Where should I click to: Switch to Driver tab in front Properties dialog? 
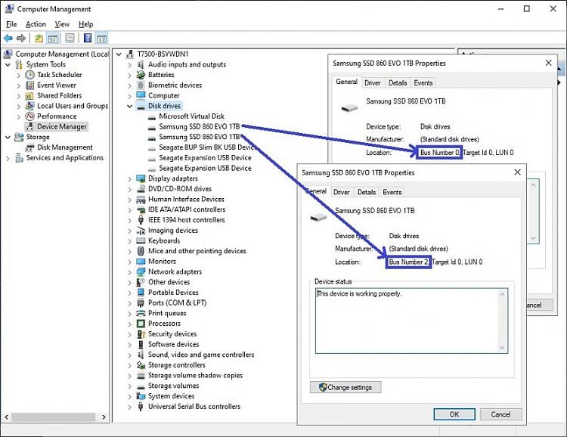point(342,192)
